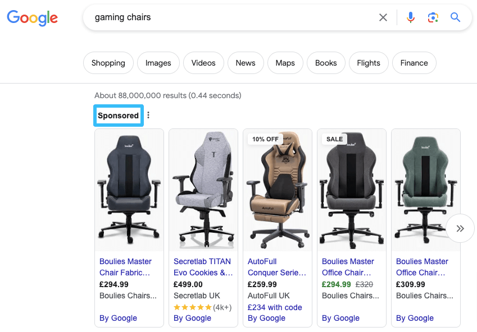Click the Secretlab TITAN Evo Cookies link
477x332 pixels.
202,267
